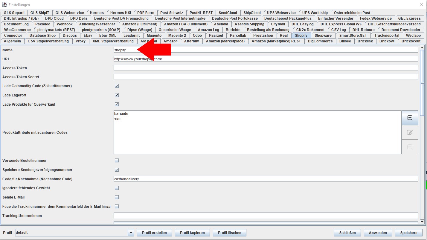Open the Trackingportal tab
The image size is (427, 240).
click(387, 36)
